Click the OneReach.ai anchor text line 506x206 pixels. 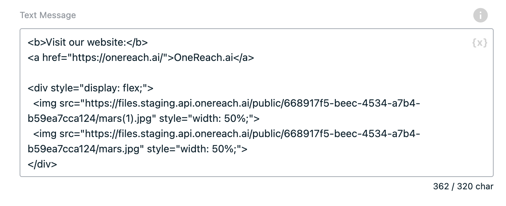tap(141, 58)
